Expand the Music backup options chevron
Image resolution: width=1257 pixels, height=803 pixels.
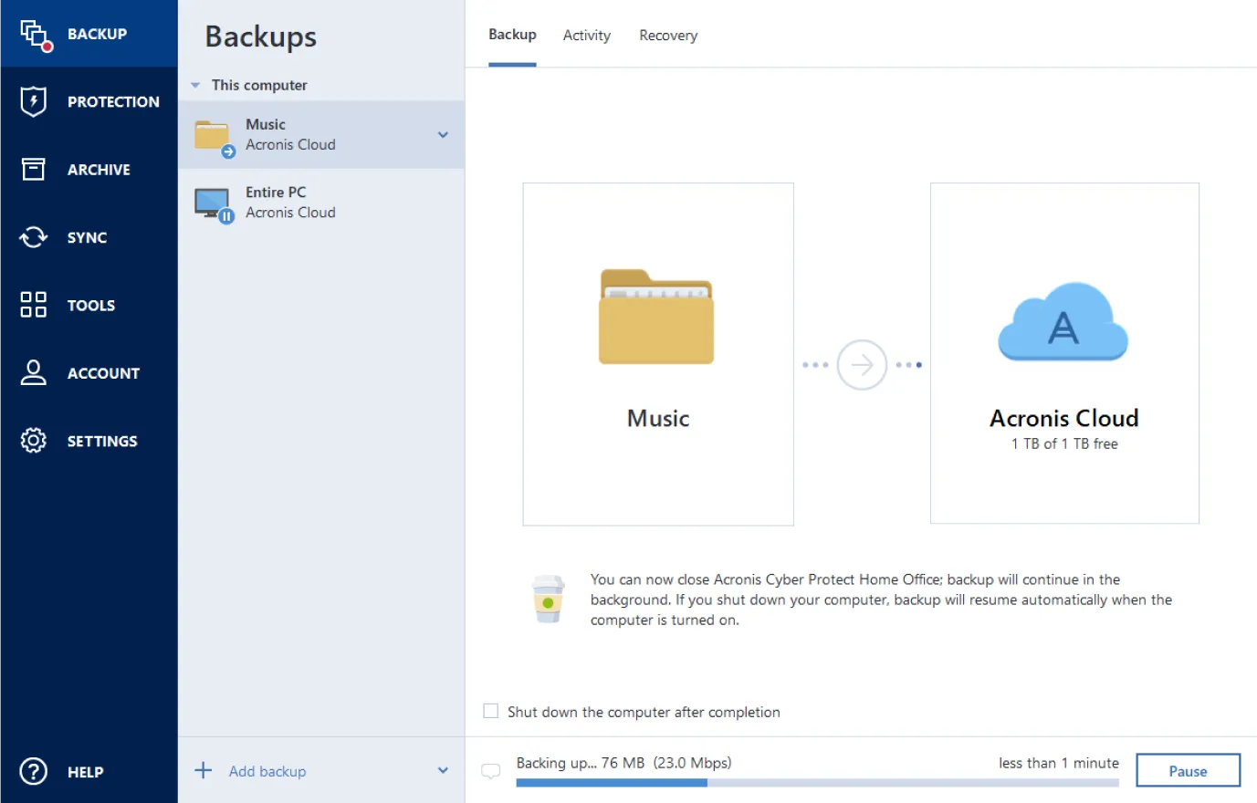(443, 135)
